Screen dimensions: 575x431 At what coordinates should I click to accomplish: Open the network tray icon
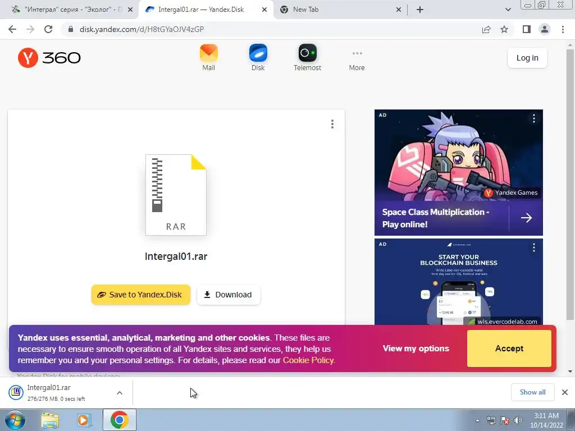pos(491,420)
